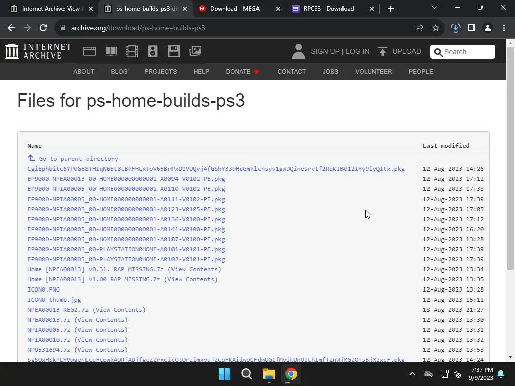The width and height of the screenshot is (515, 386).
Task: Open the Software floppy disk icon
Action: click(x=174, y=51)
